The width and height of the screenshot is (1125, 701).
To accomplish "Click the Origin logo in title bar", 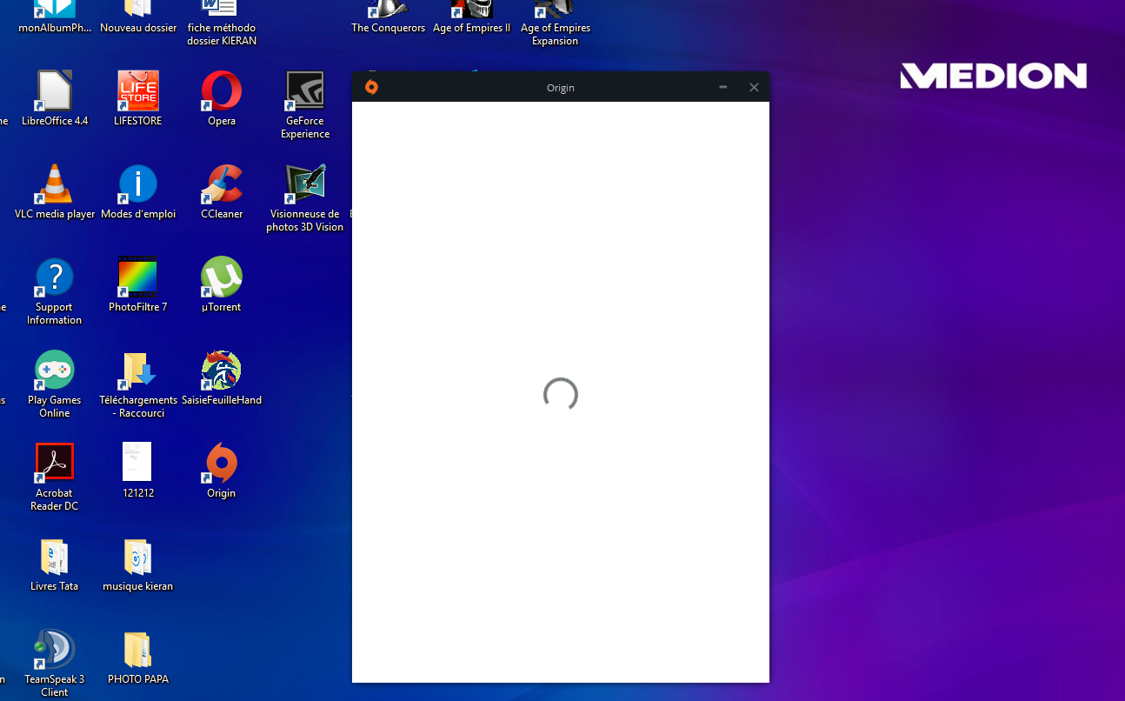I will coord(371,87).
